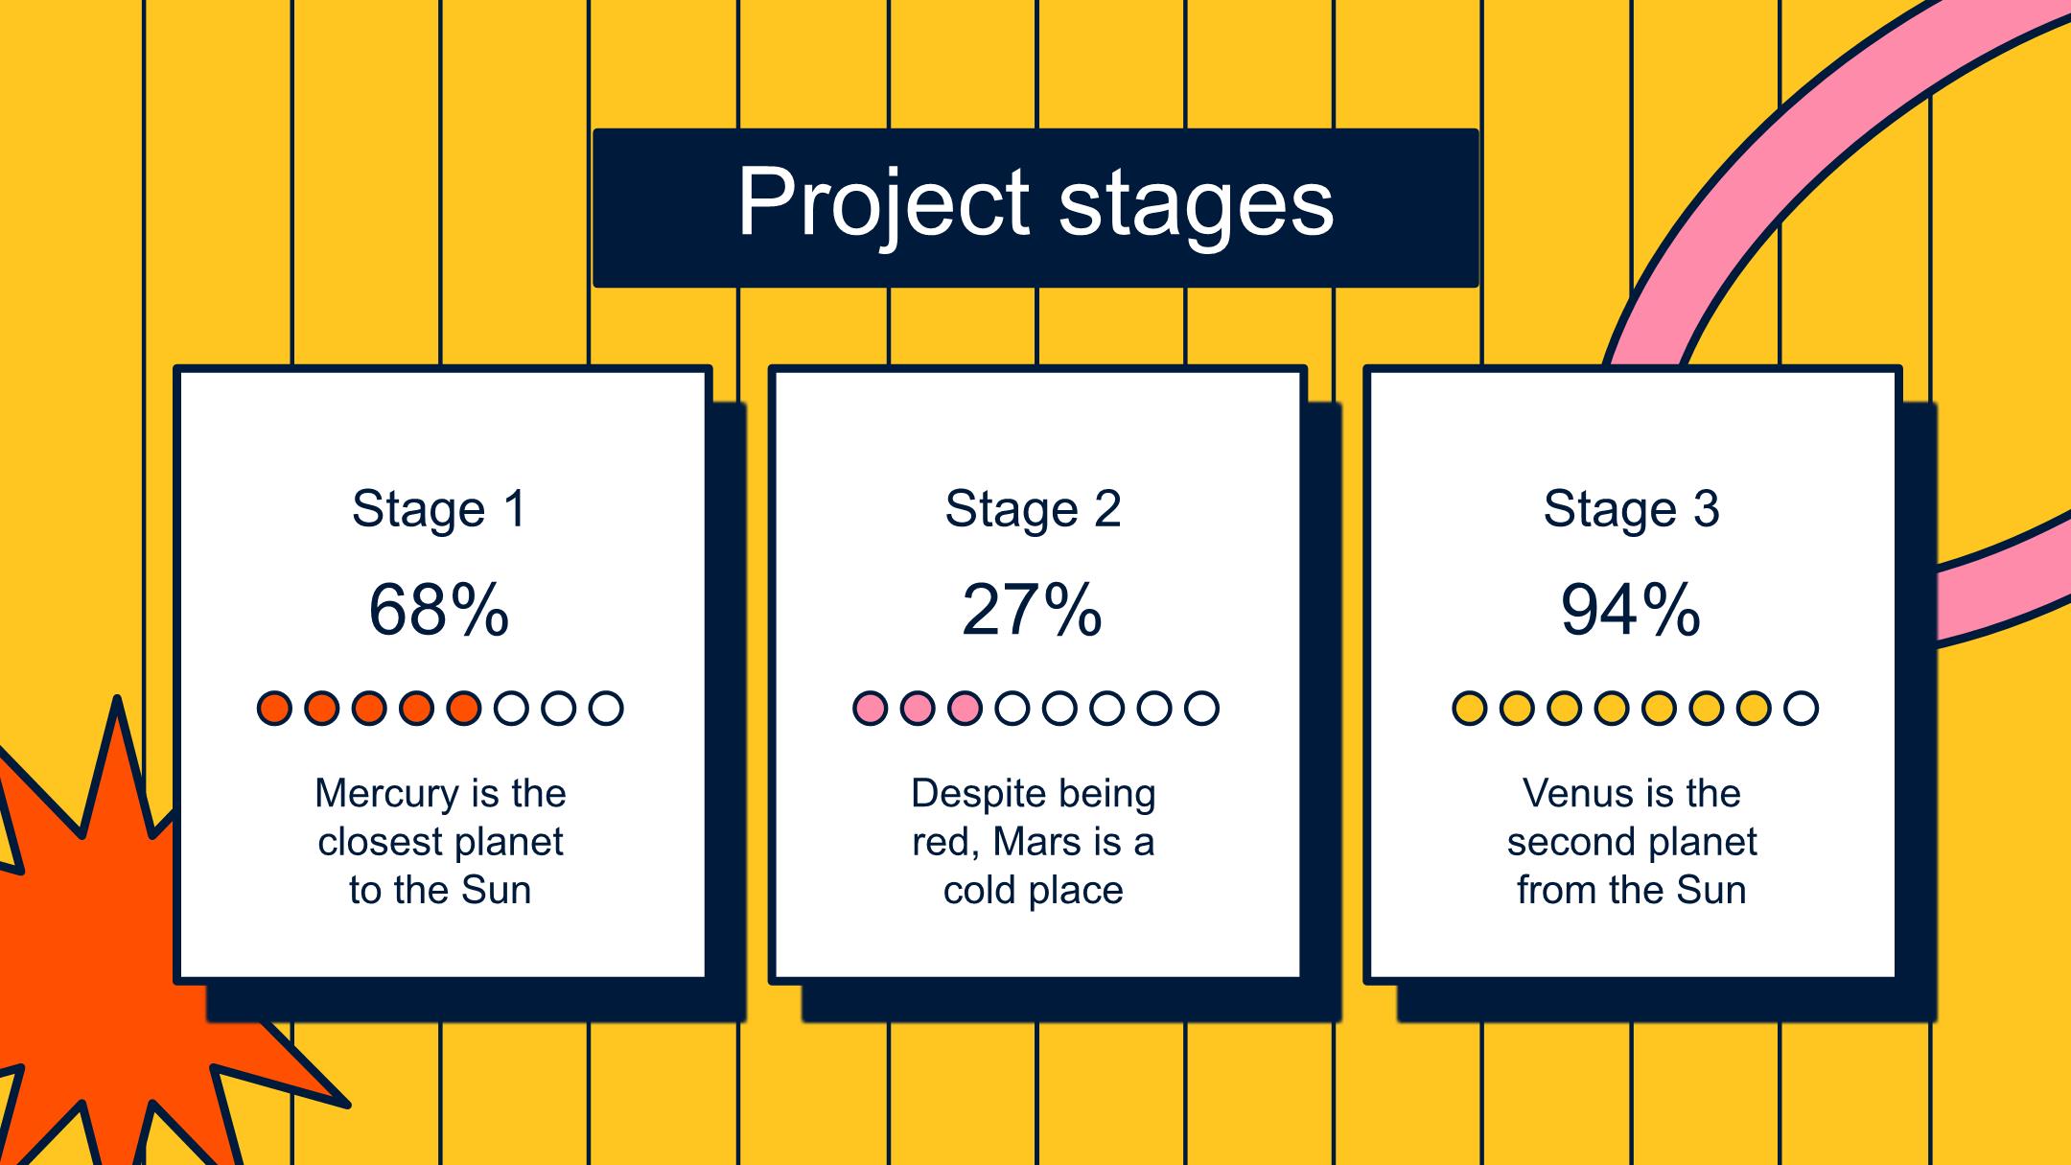
Task: Select the 68% percentage value
Action: click(439, 610)
